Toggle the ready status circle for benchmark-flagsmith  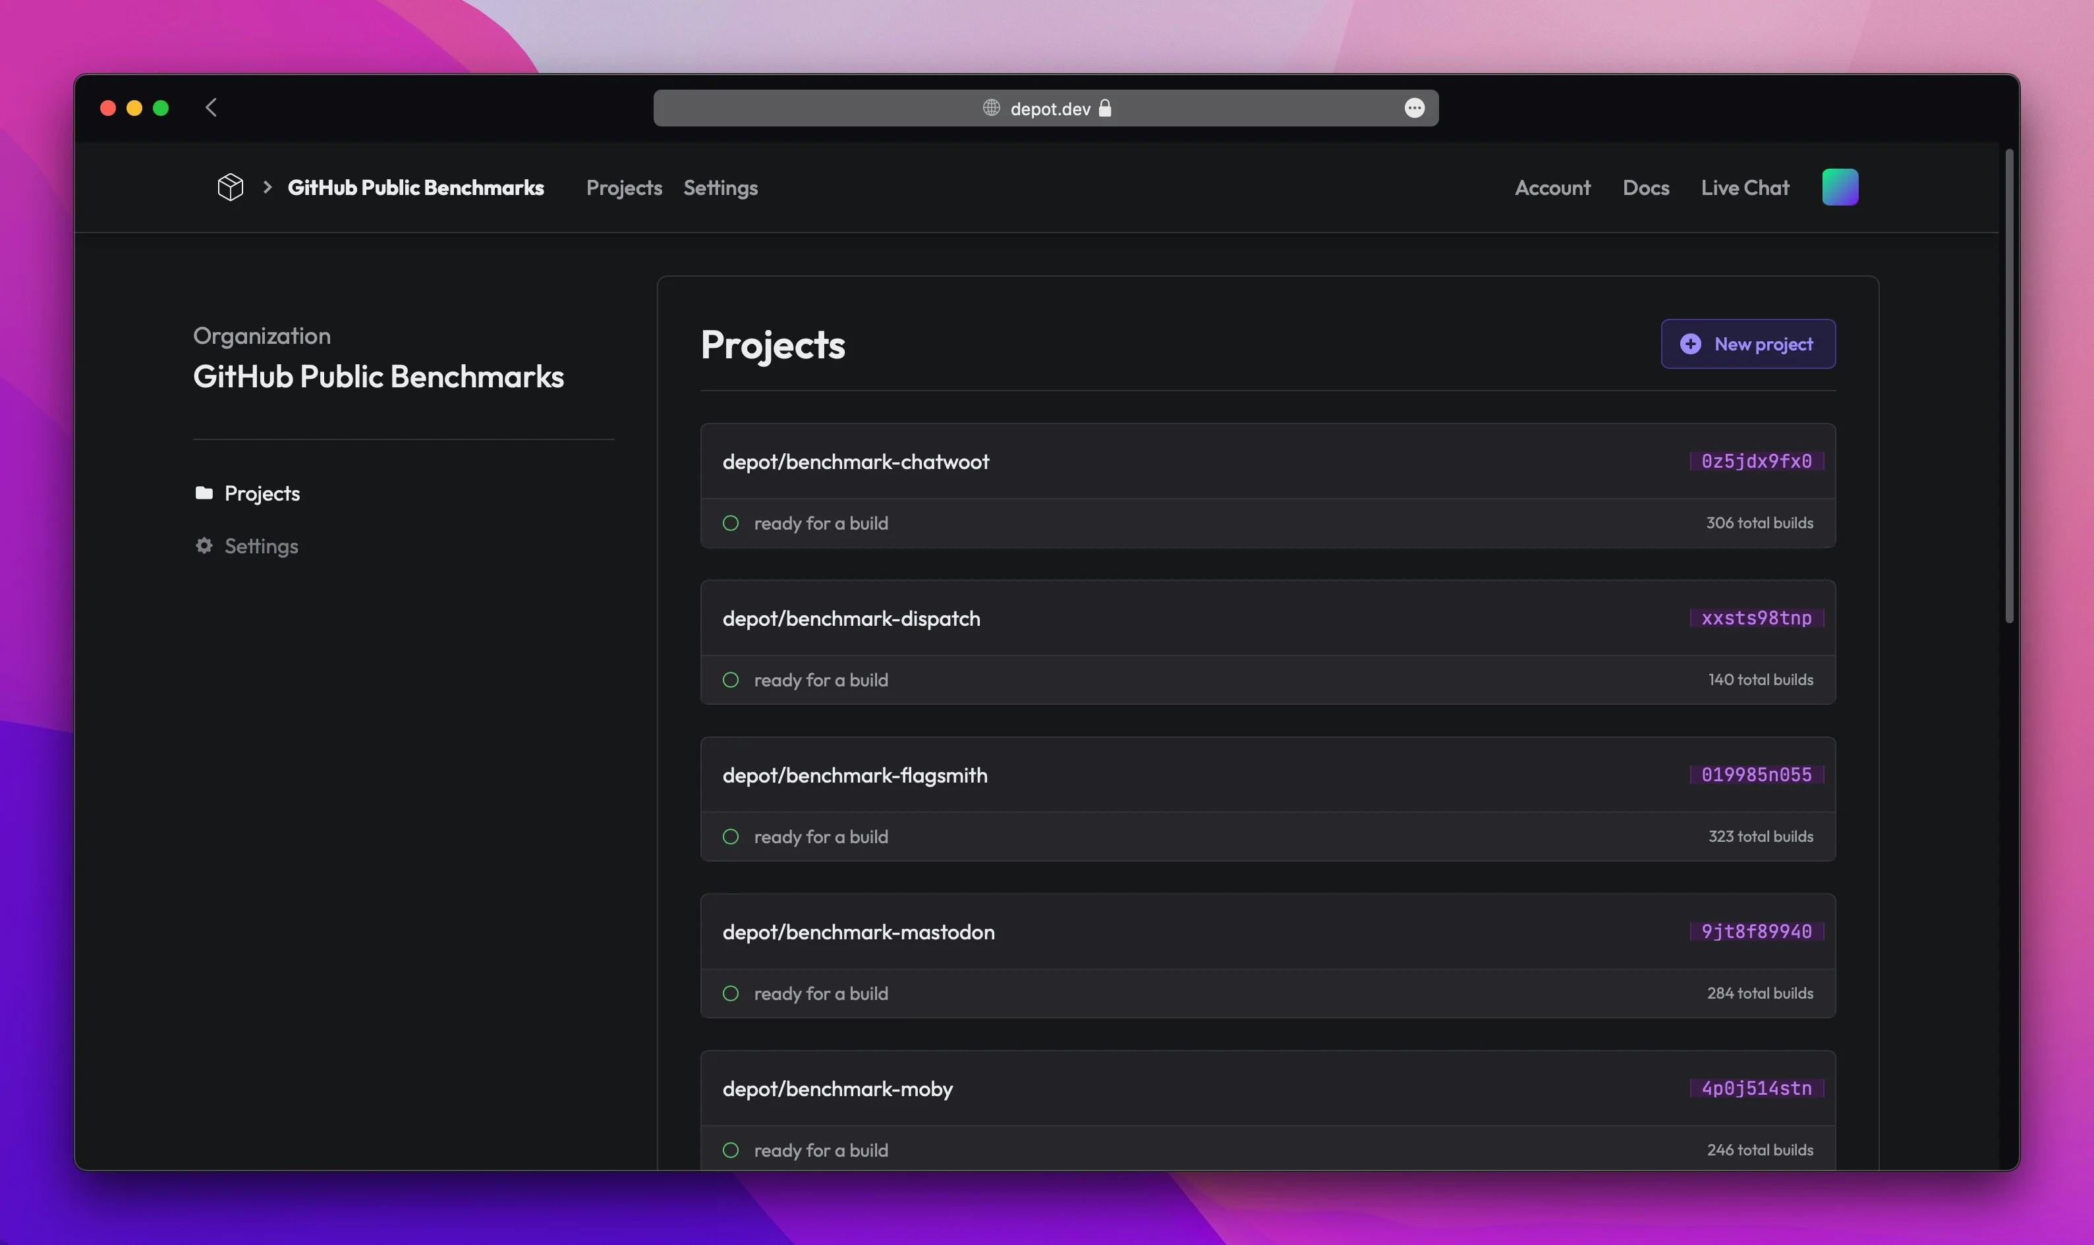click(x=731, y=837)
